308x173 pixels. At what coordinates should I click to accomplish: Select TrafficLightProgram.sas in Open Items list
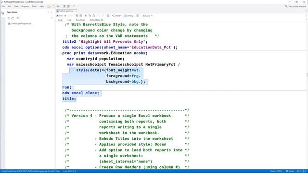pyautogui.click(x=19, y=24)
